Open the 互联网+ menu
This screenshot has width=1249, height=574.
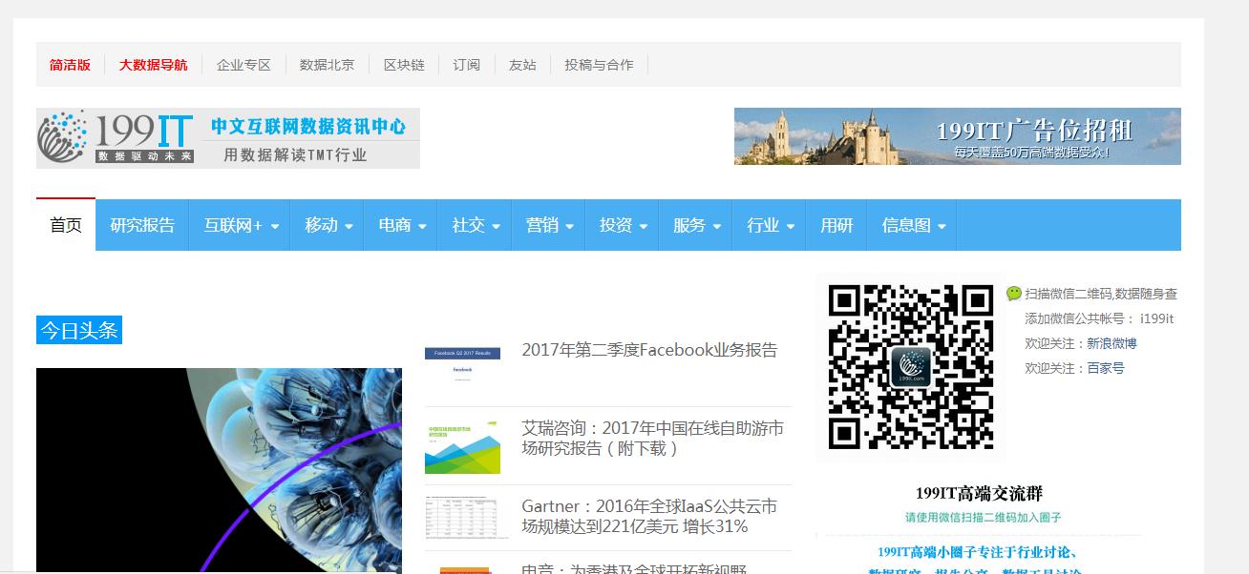click(x=238, y=225)
